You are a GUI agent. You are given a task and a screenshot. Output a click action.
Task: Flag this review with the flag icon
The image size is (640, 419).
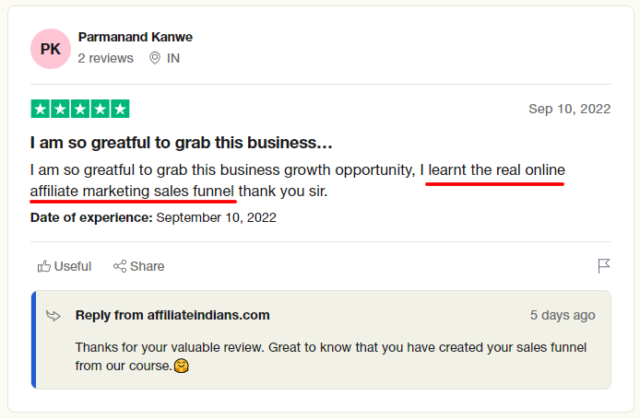[x=604, y=266]
